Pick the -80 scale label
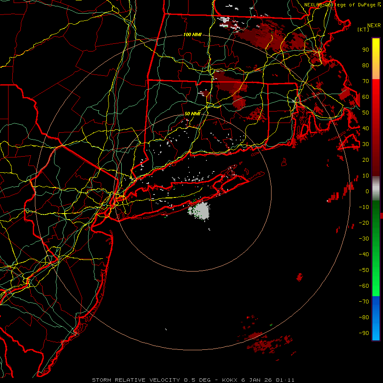Viewport: 383px width, 383px height. coord(364,317)
